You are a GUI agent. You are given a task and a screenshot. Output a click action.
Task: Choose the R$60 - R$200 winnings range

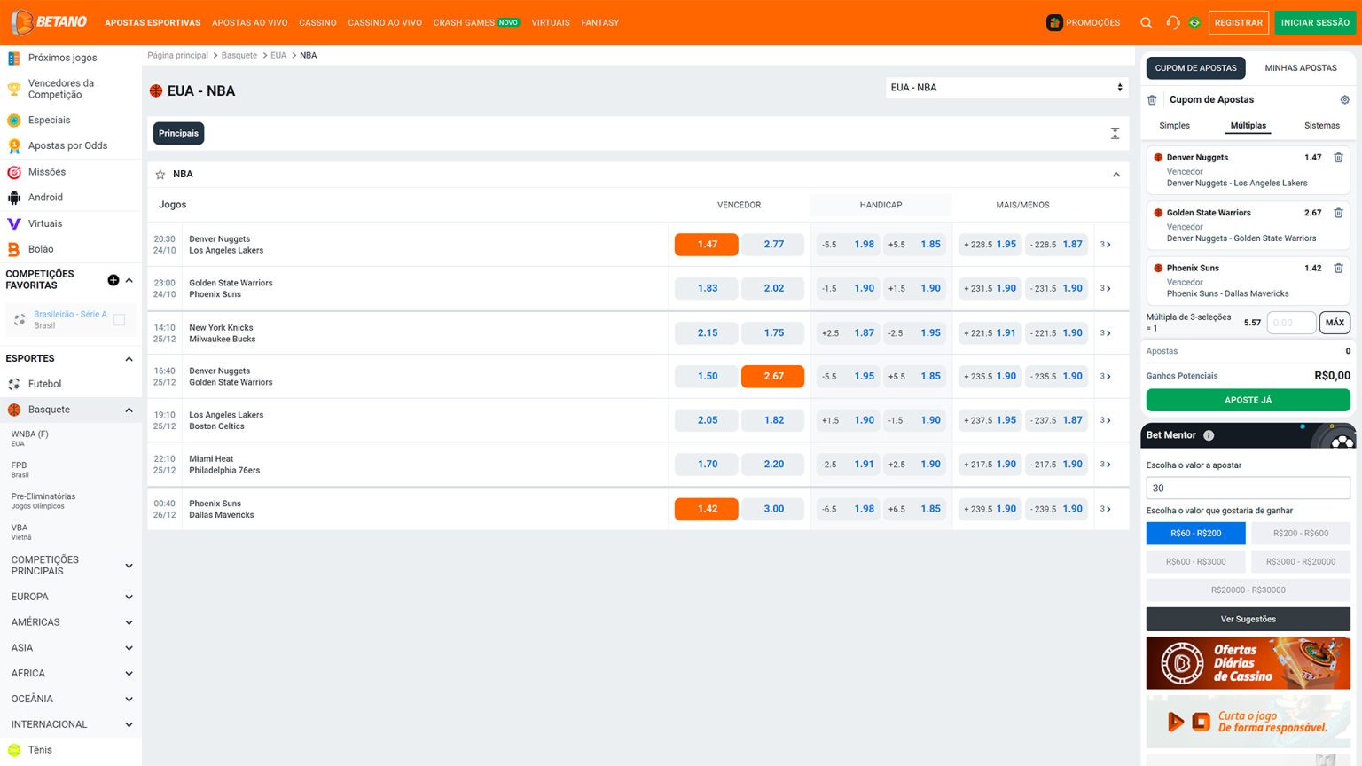[x=1195, y=533]
